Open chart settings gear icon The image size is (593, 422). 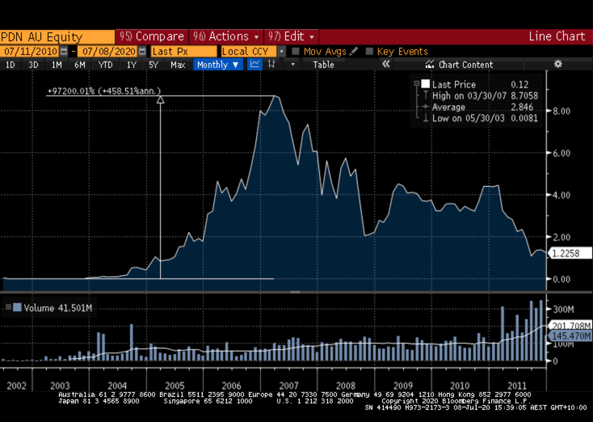click(x=558, y=64)
